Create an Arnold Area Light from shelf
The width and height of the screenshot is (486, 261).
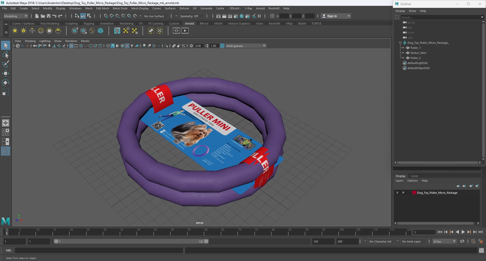pyautogui.click(x=15, y=31)
